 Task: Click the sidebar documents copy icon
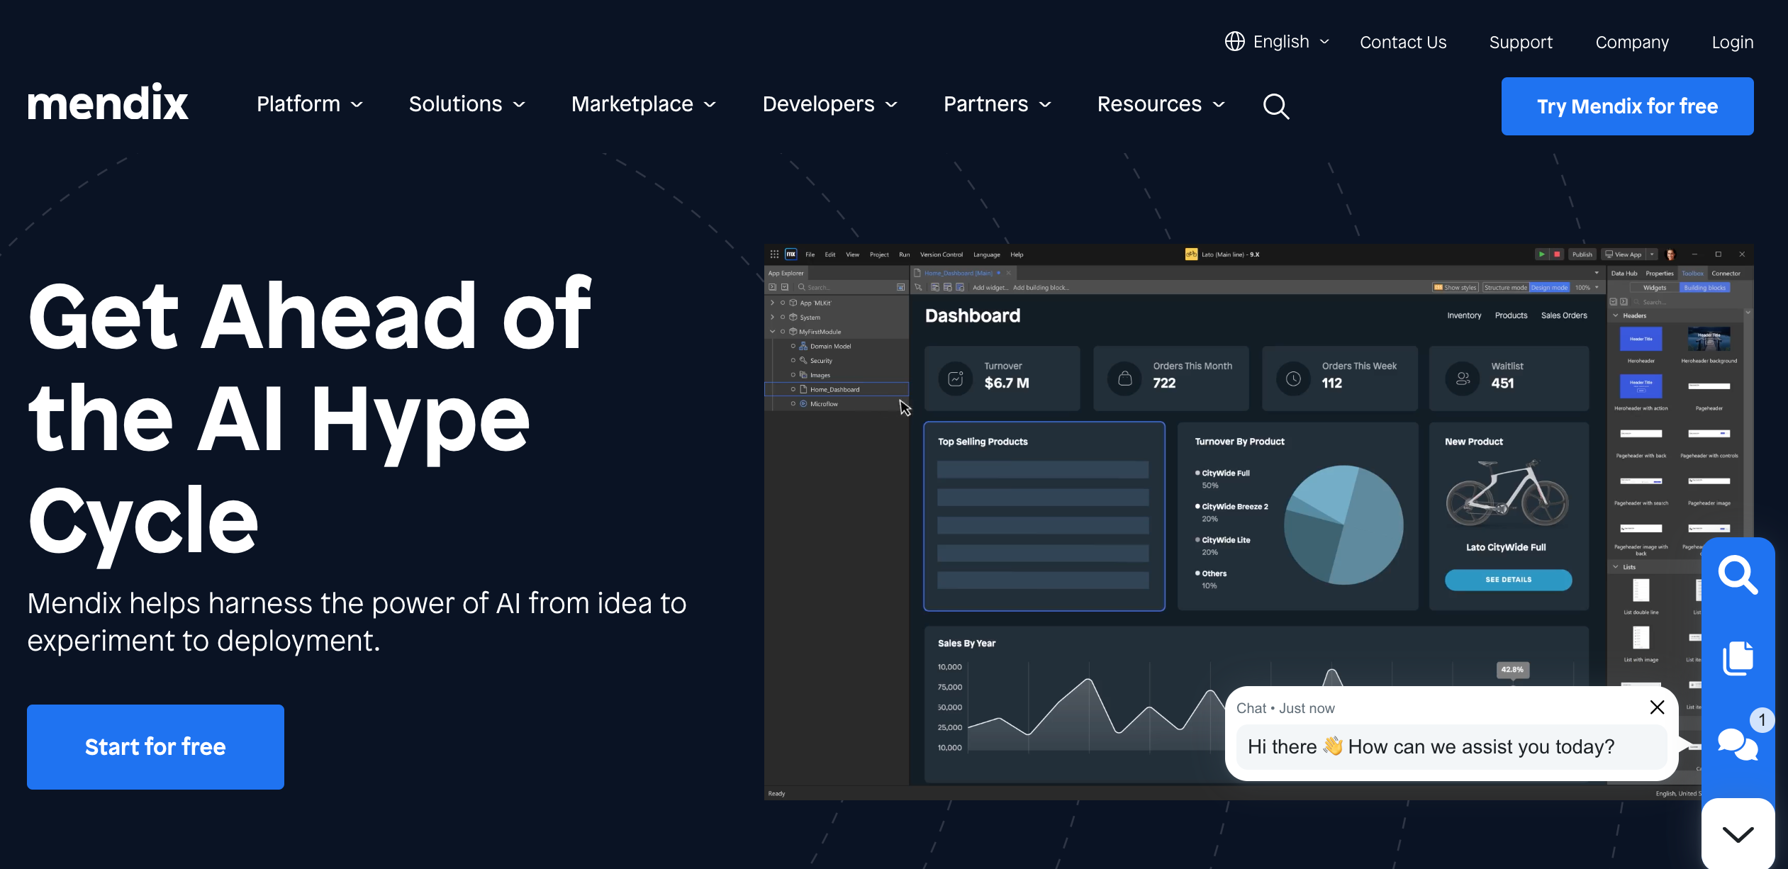pos(1738,658)
